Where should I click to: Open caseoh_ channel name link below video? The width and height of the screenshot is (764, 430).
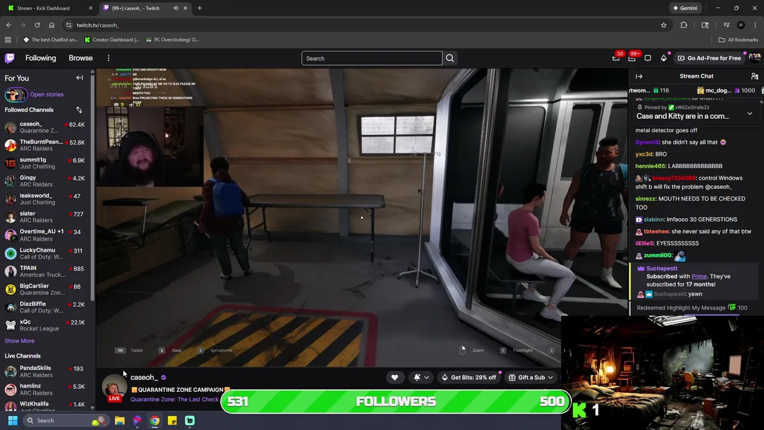(144, 377)
